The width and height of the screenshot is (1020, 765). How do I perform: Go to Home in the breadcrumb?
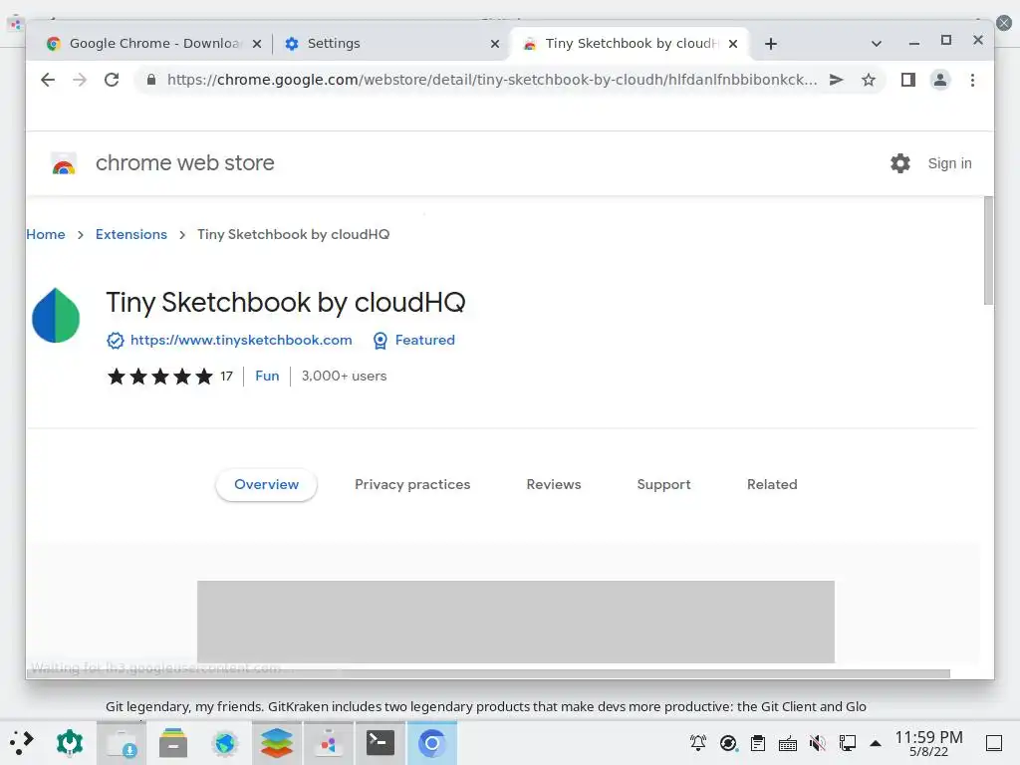(x=46, y=234)
